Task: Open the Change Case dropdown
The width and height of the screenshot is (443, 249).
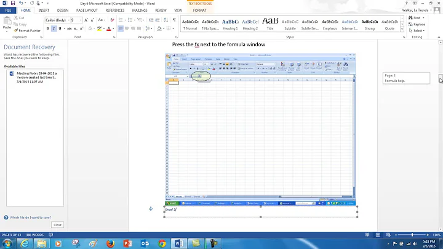Action: coord(102,20)
